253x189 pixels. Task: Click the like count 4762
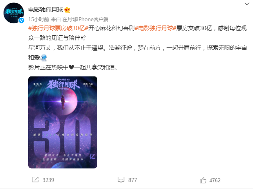point(215,180)
